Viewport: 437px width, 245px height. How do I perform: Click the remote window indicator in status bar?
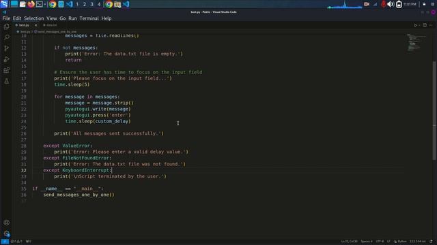pyautogui.click(x=5, y=242)
